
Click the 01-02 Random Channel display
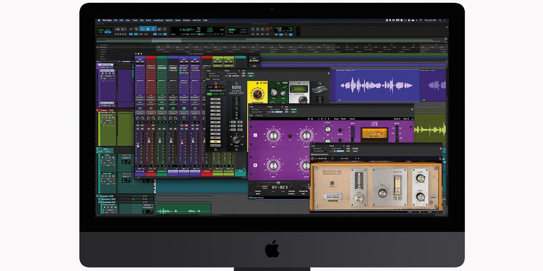[278, 187]
